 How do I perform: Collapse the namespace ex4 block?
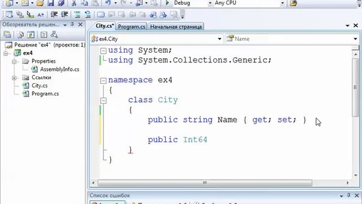tap(104, 80)
